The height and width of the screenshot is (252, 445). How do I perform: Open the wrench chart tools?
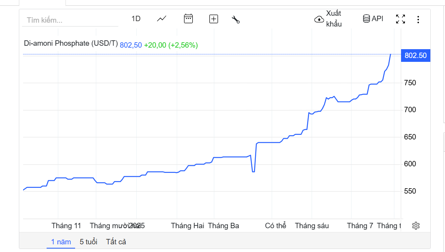click(236, 19)
